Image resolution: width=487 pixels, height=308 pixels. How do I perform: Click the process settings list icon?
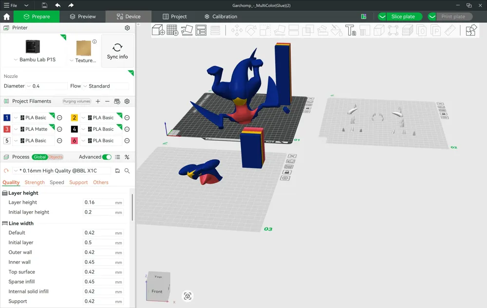(117, 157)
